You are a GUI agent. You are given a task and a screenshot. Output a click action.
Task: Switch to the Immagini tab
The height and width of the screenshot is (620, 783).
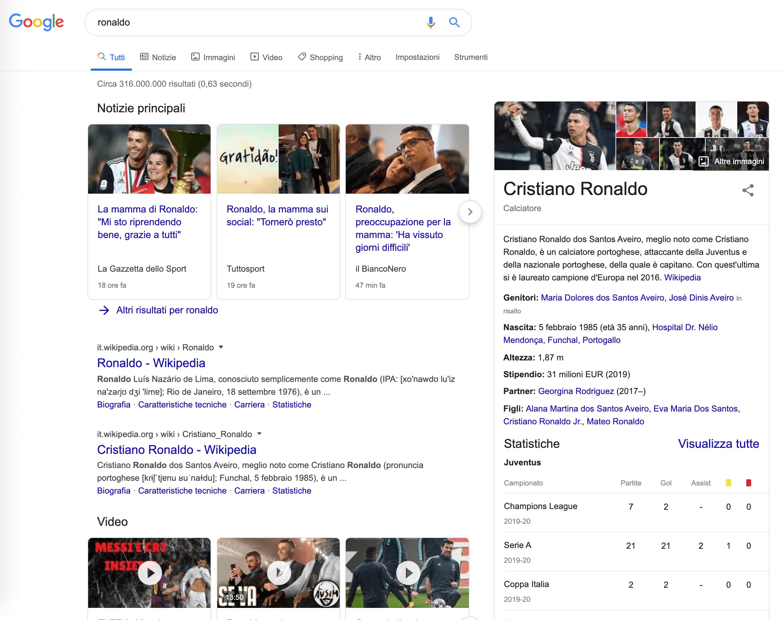(213, 57)
